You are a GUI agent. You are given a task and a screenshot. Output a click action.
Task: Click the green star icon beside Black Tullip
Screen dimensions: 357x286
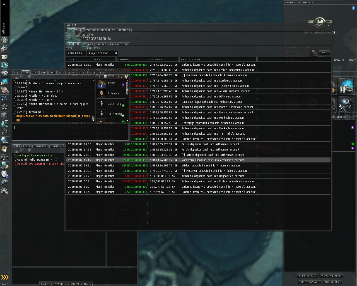click(123, 105)
